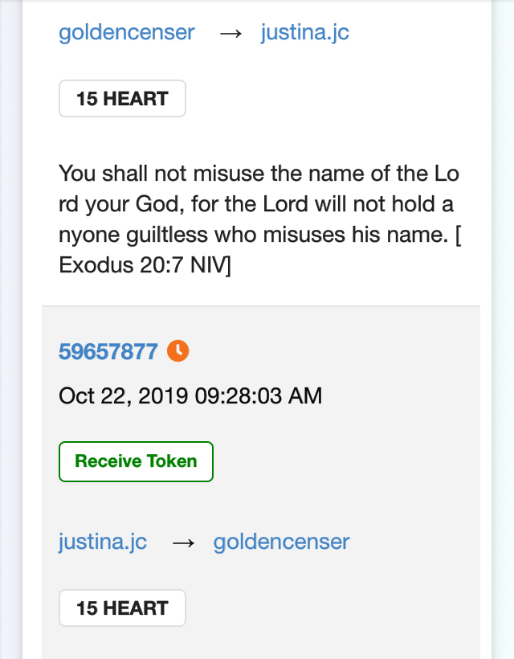The height and width of the screenshot is (659, 514).
Task: Click the 15 HEART badge under Receive Token
Action: [x=122, y=608]
